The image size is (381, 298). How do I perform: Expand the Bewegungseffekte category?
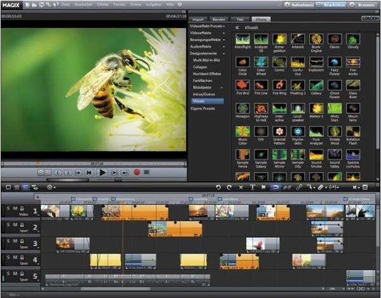point(207,39)
